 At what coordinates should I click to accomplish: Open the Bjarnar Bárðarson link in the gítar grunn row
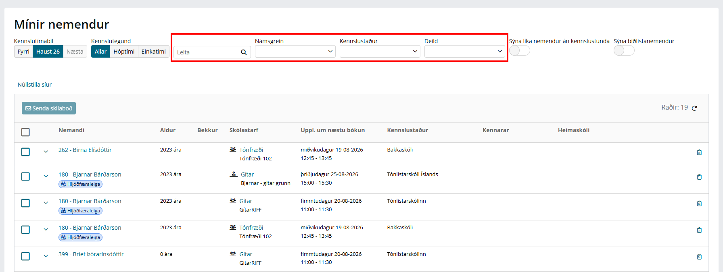coord(90,174)
